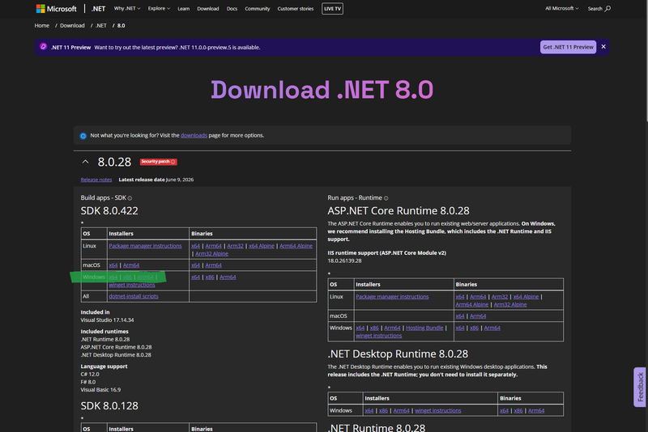Open Release notes link

coord(96,180)
